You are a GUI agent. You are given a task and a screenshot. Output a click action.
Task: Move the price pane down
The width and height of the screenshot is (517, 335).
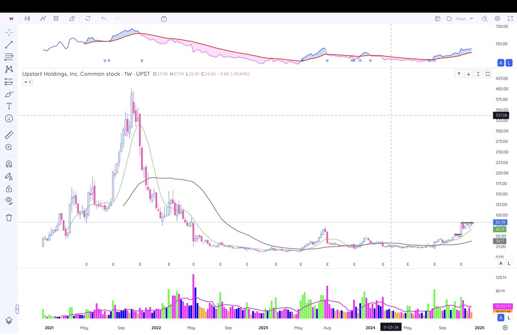click(468, 74)
